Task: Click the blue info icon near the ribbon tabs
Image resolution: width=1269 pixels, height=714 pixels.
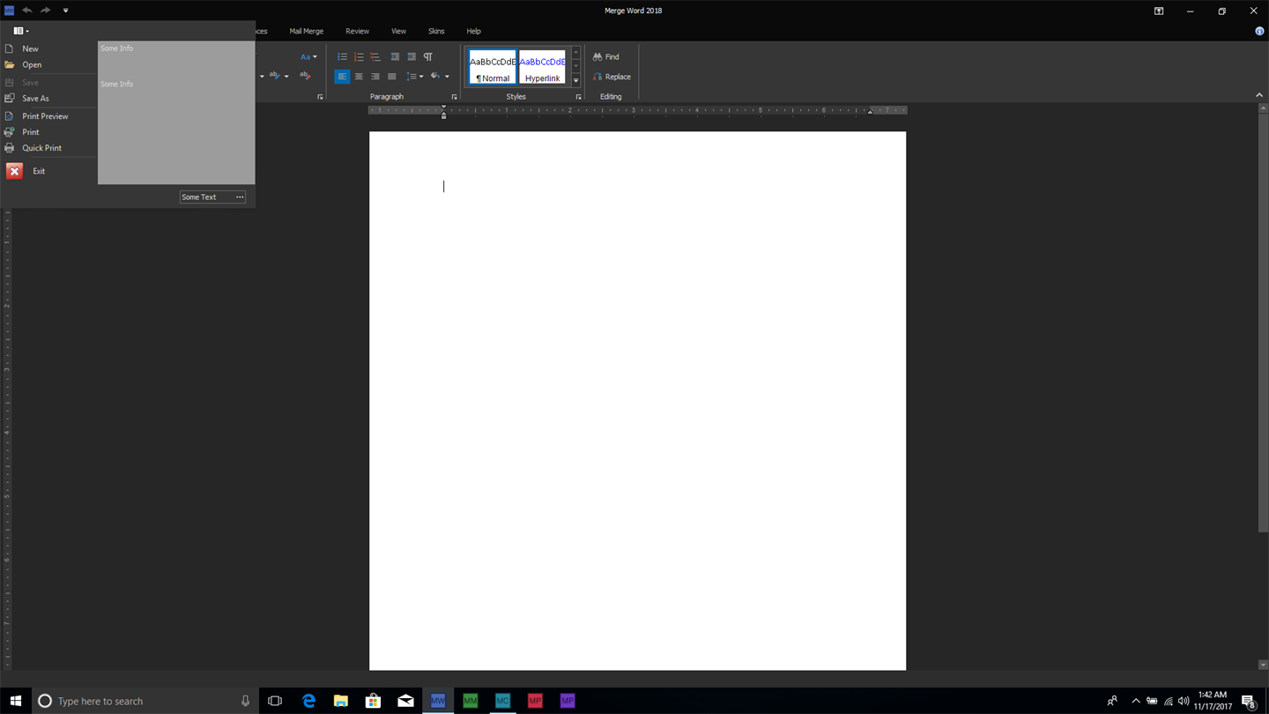Action: tap(1259, 31)
